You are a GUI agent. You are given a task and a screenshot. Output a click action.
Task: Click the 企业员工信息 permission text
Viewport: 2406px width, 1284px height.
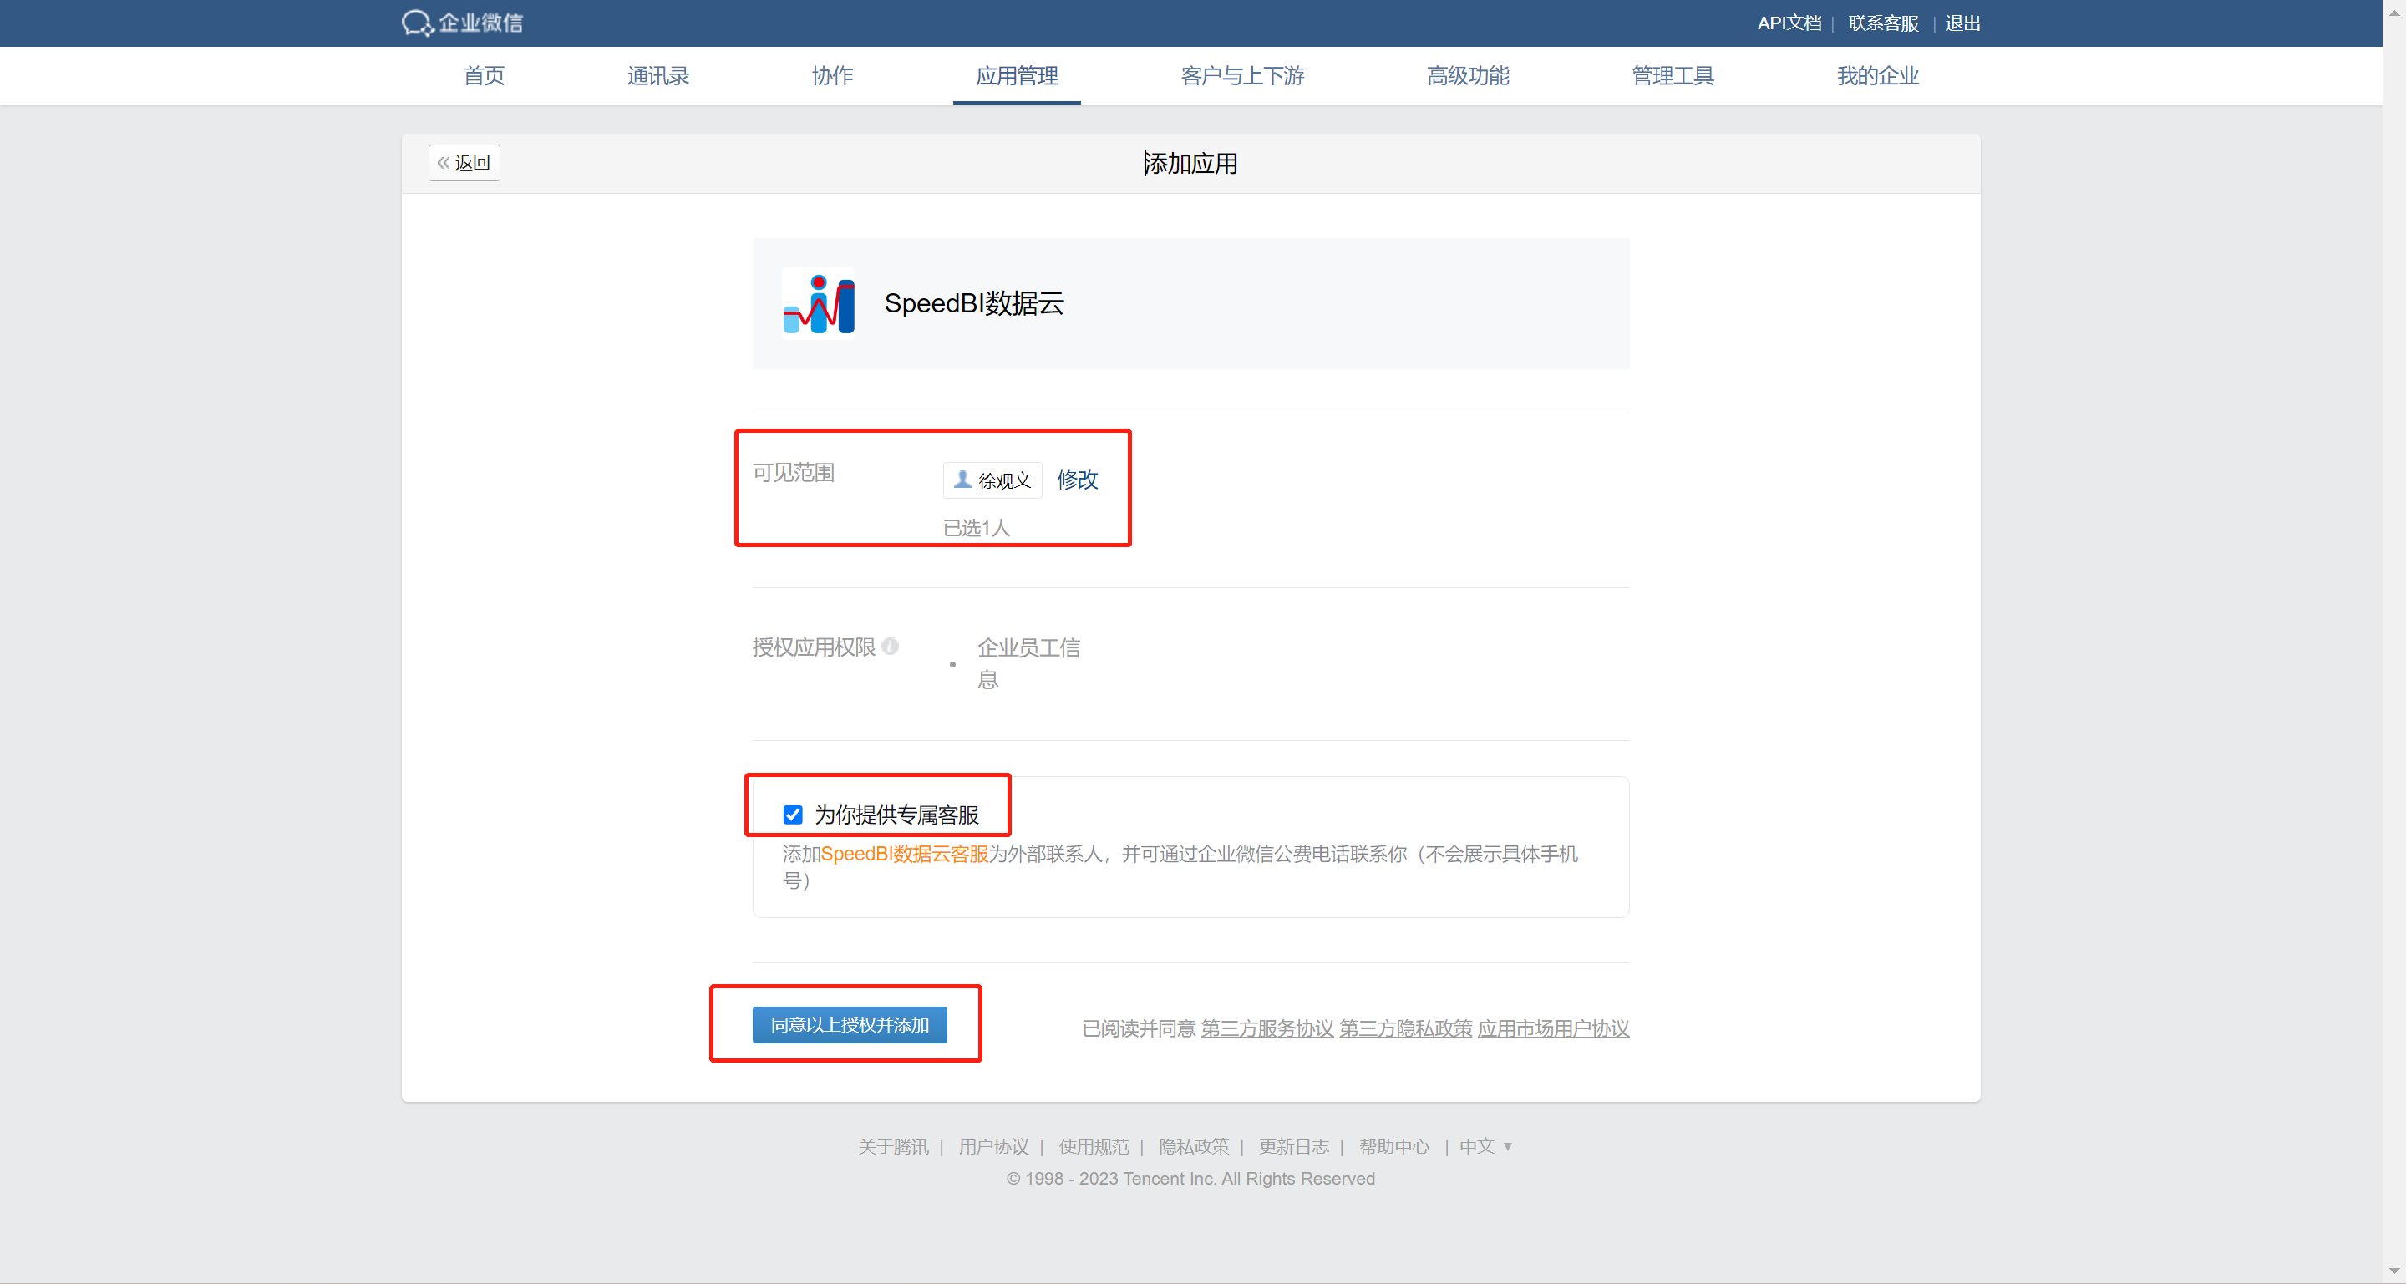click(x=1028, y=663)
